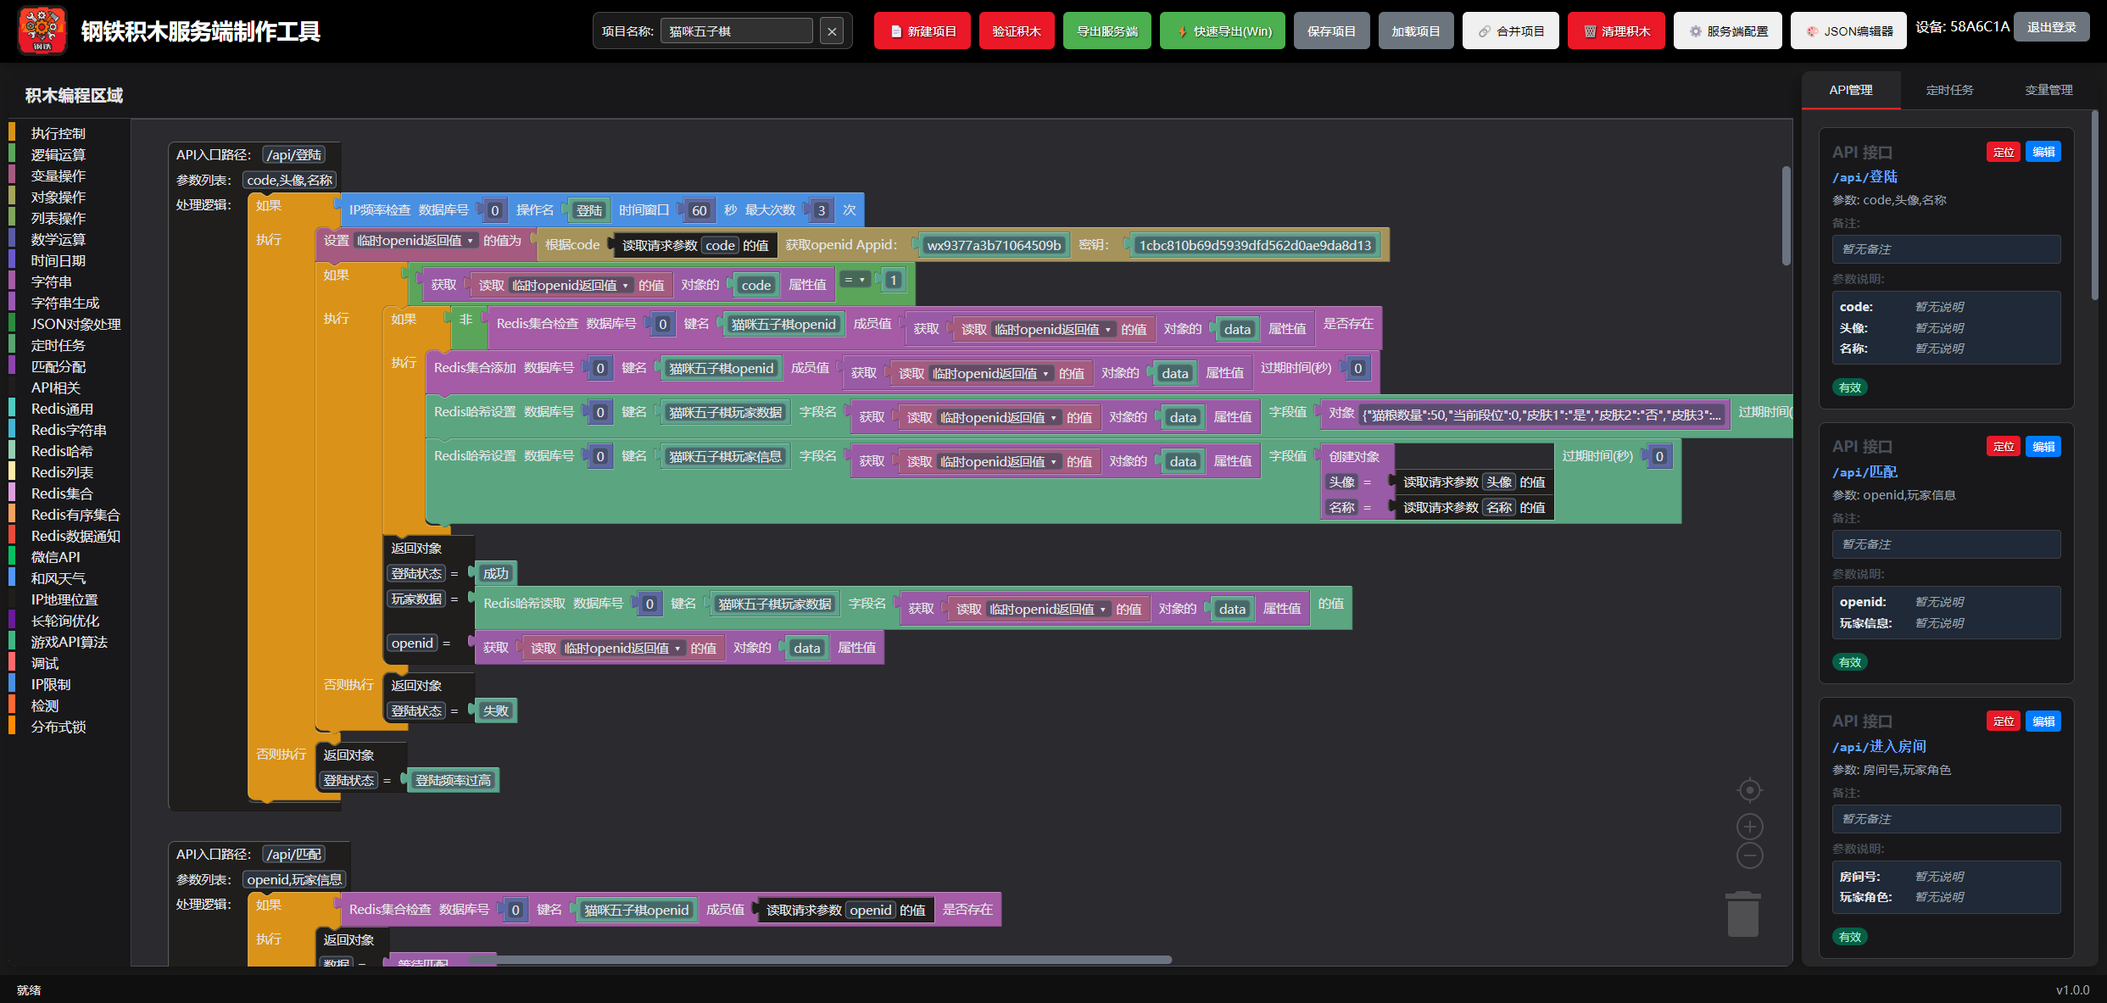The image size is (2107, 1003).
Task: Click the trash can icon in workspace
Action: pyautogui.click(x=1742, y=914)
